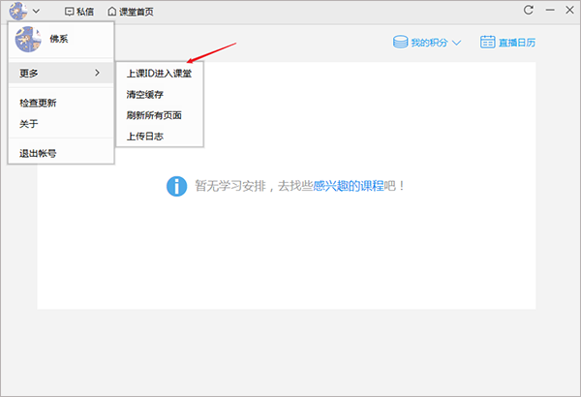Click the user avatar in title bar
This screenshot has width=581, height=397.
tap(18, 11)
